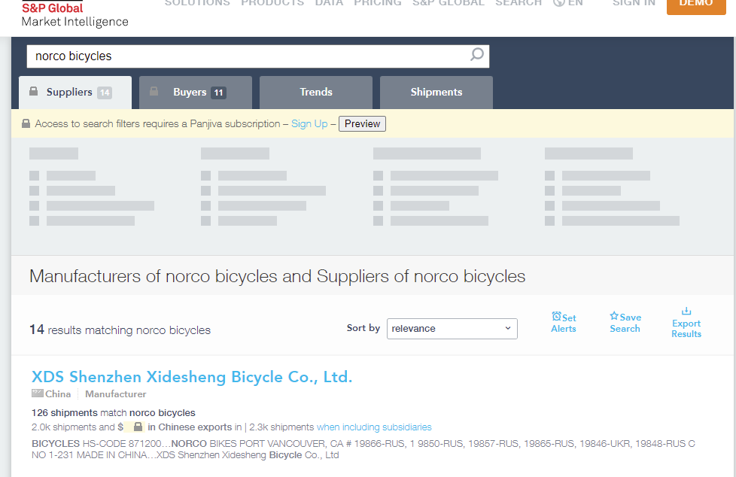Click the S&P Global Market Intelligence logo
The width and height of the screenshot is (736, 477).
click(x=75, y=14)
